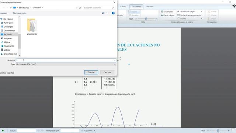This screenshot has height=133, width=236.
Task: Adjust the ribbon Vista zoom slider
Action: 146,19
